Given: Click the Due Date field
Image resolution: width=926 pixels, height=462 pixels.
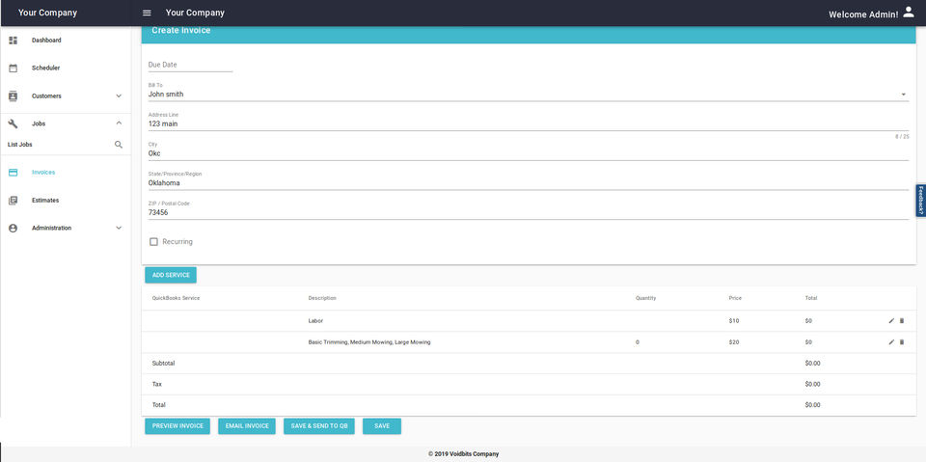Looking at the screenshot, I should coord(190,65).
